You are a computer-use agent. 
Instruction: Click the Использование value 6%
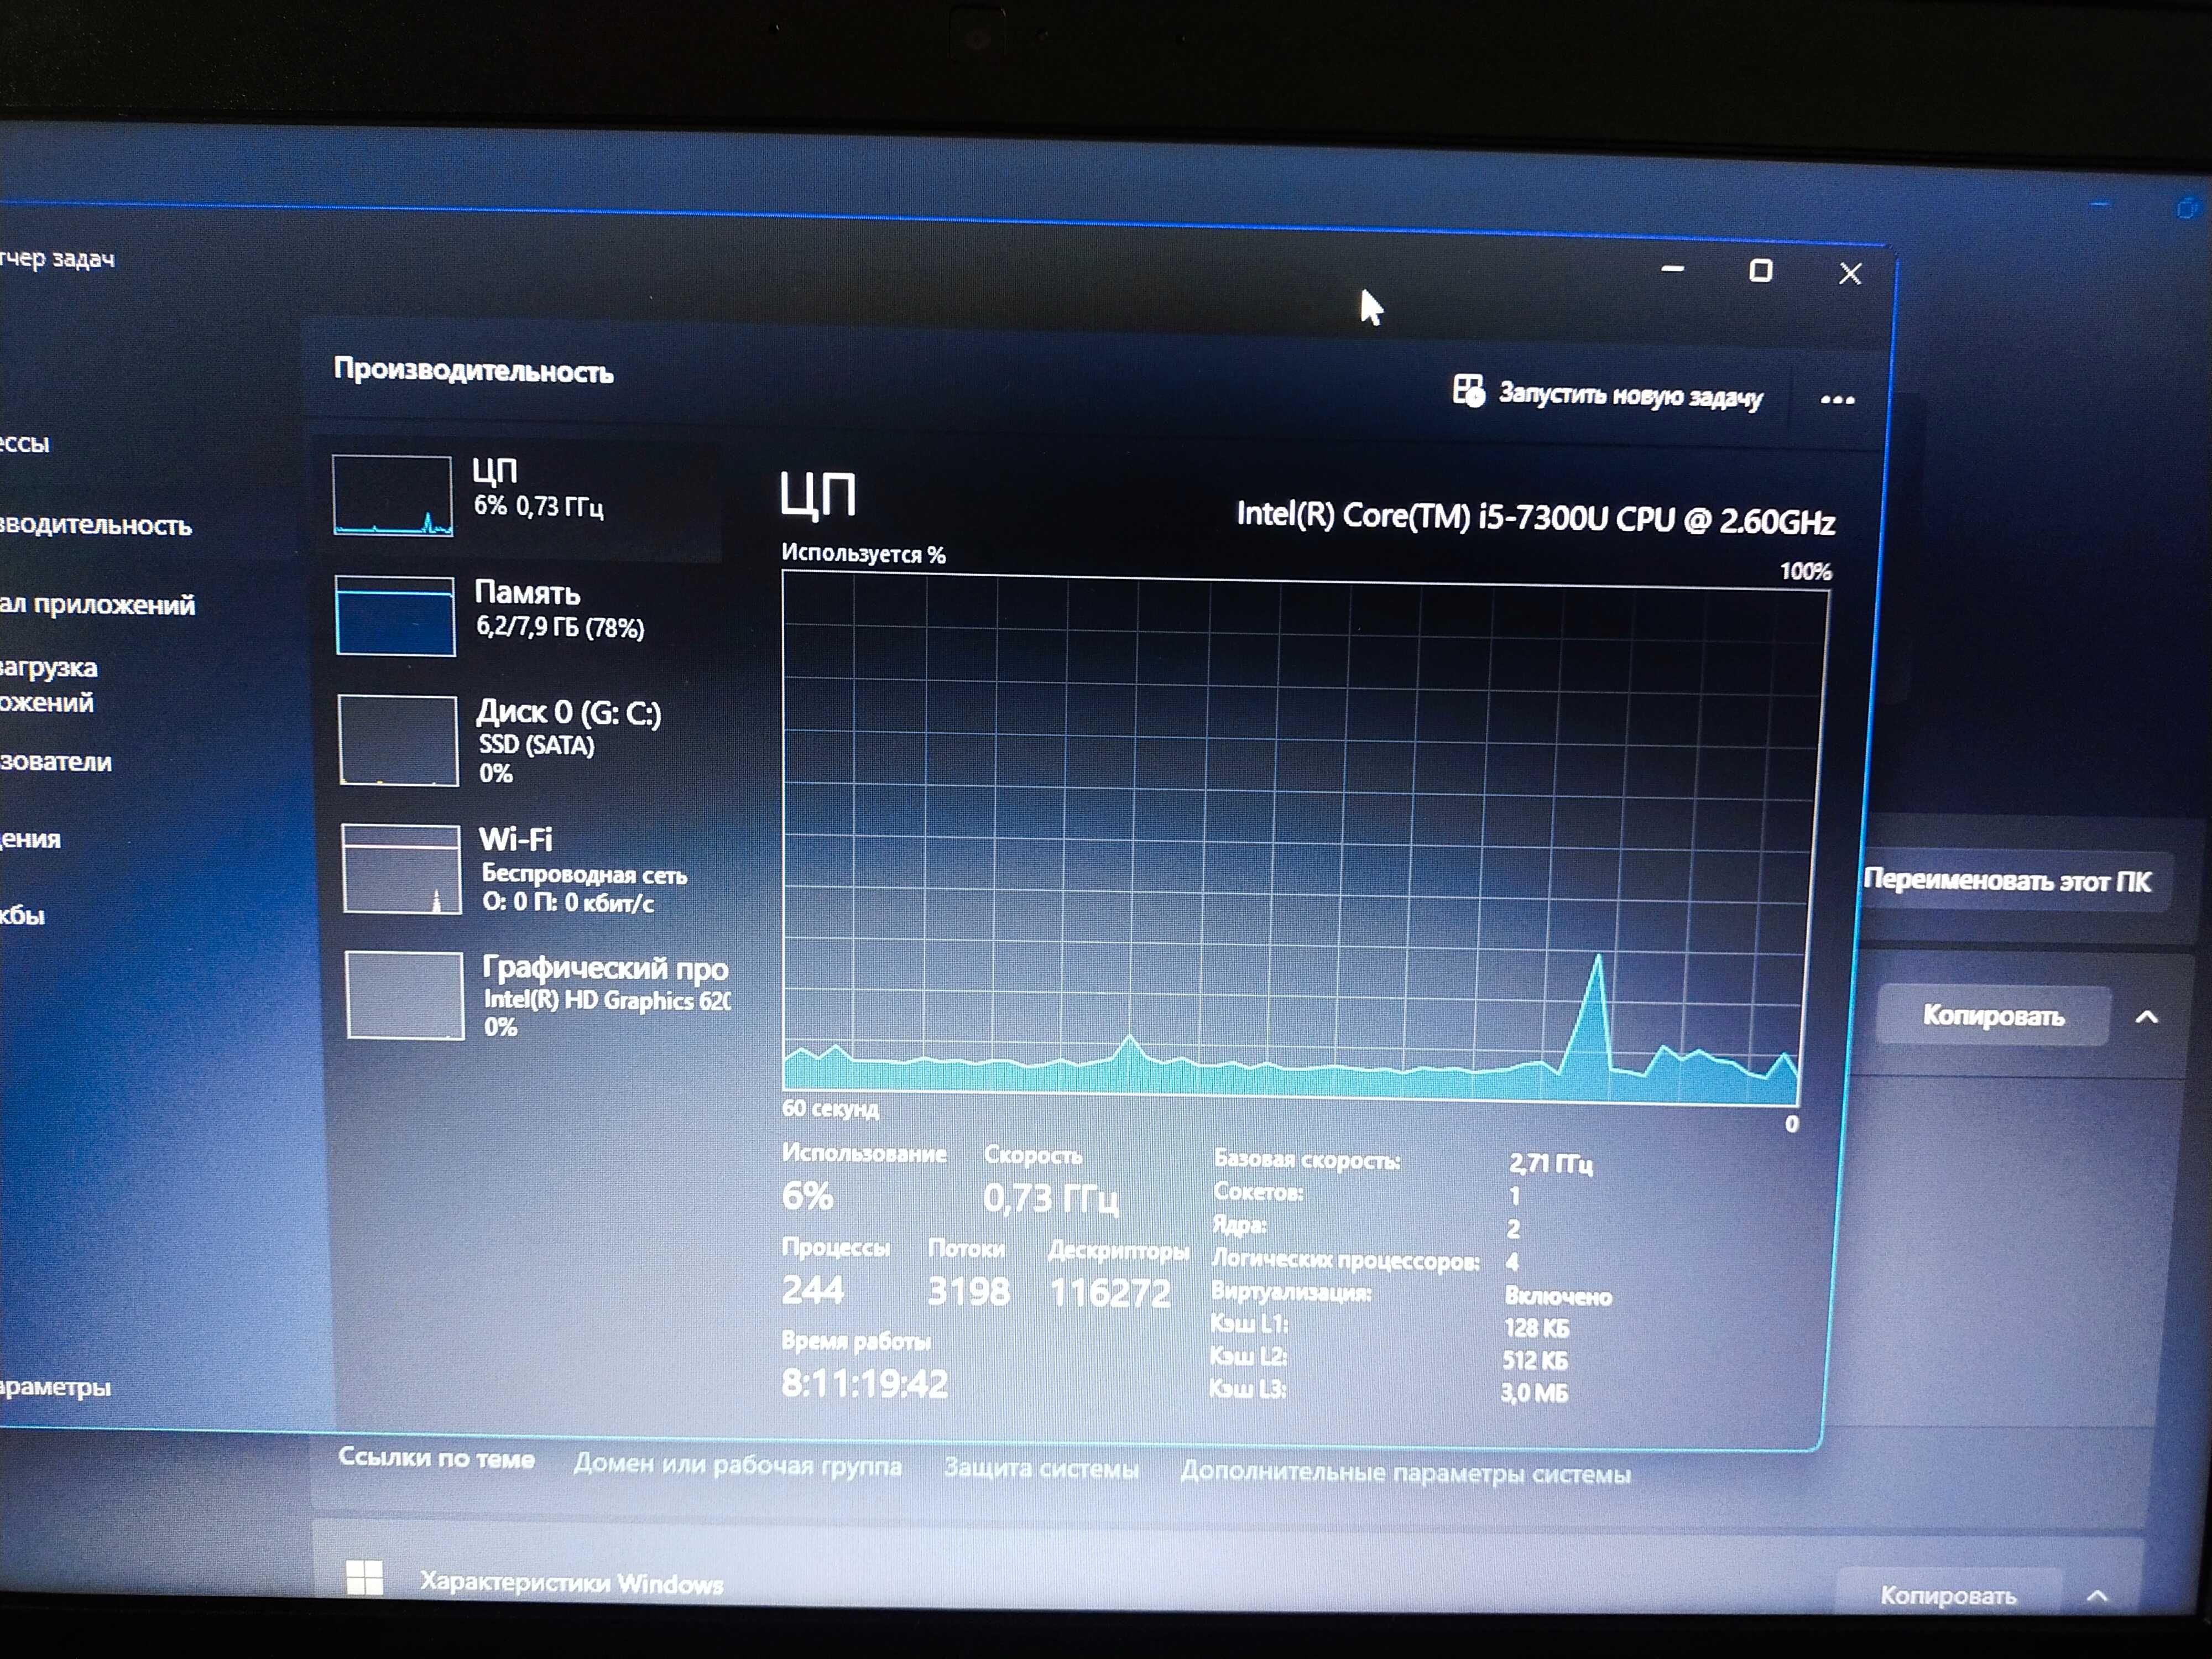coord(807,1196)
